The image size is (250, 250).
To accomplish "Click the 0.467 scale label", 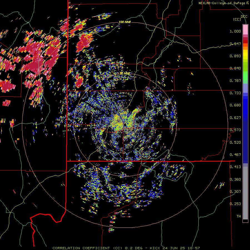I will point(235,155).
